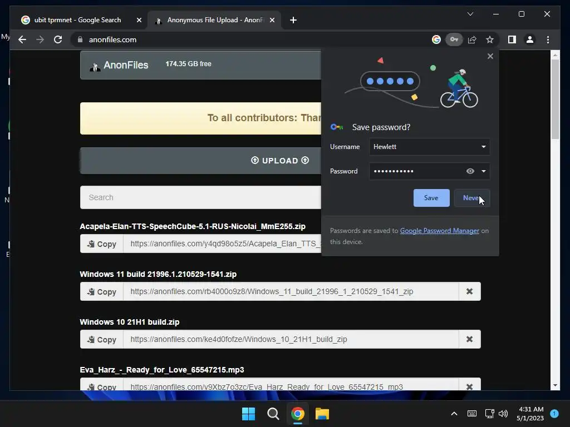Click the Save password button
570x427 pixels.
point(431,198)
